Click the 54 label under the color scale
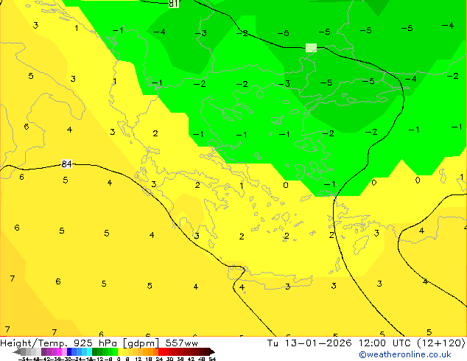This screenshot has height=361, width=467. pos(211,359)
